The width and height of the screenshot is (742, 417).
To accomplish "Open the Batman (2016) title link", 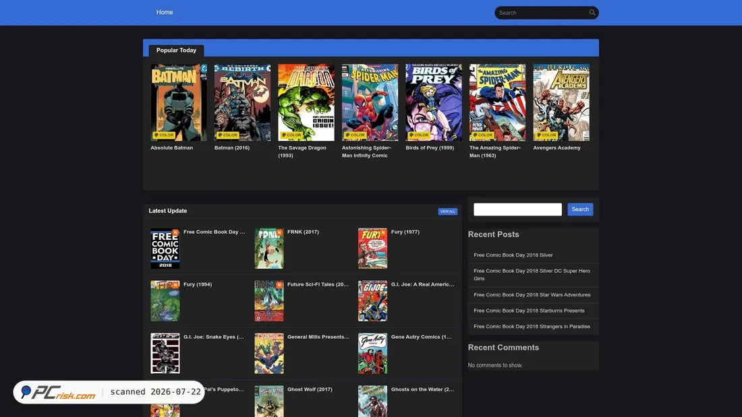I will click(x=232, y=148).
